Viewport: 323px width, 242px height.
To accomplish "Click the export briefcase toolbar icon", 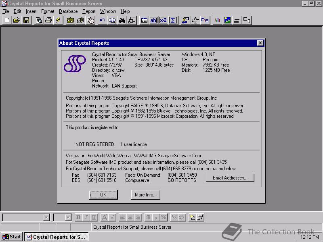I will pyautogui.click(x=70, y=21).
